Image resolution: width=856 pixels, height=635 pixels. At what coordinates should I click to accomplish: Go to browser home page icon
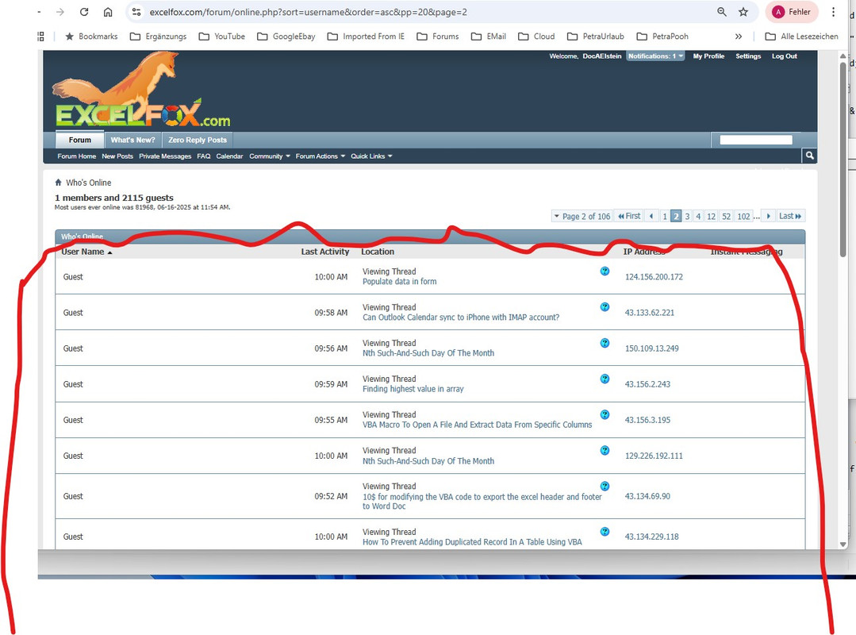(x=108, y=12)
